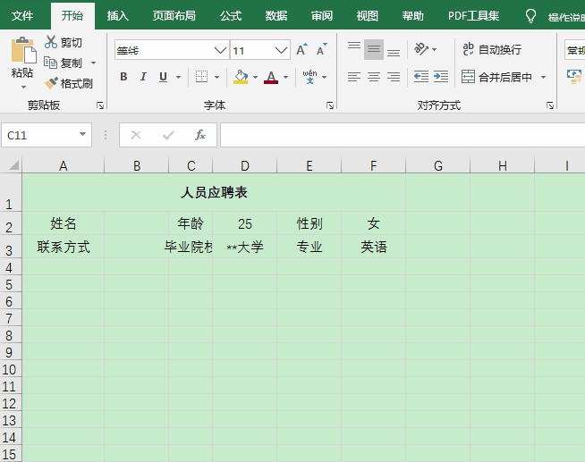Enable 自动换行 wrap text
Screen dimensions: 585x462
pyautogui.click(x=492, y=49)
